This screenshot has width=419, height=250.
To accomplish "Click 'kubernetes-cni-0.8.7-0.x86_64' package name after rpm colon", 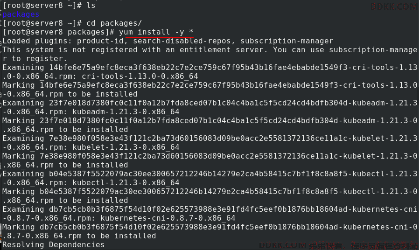I will [168, 218].
